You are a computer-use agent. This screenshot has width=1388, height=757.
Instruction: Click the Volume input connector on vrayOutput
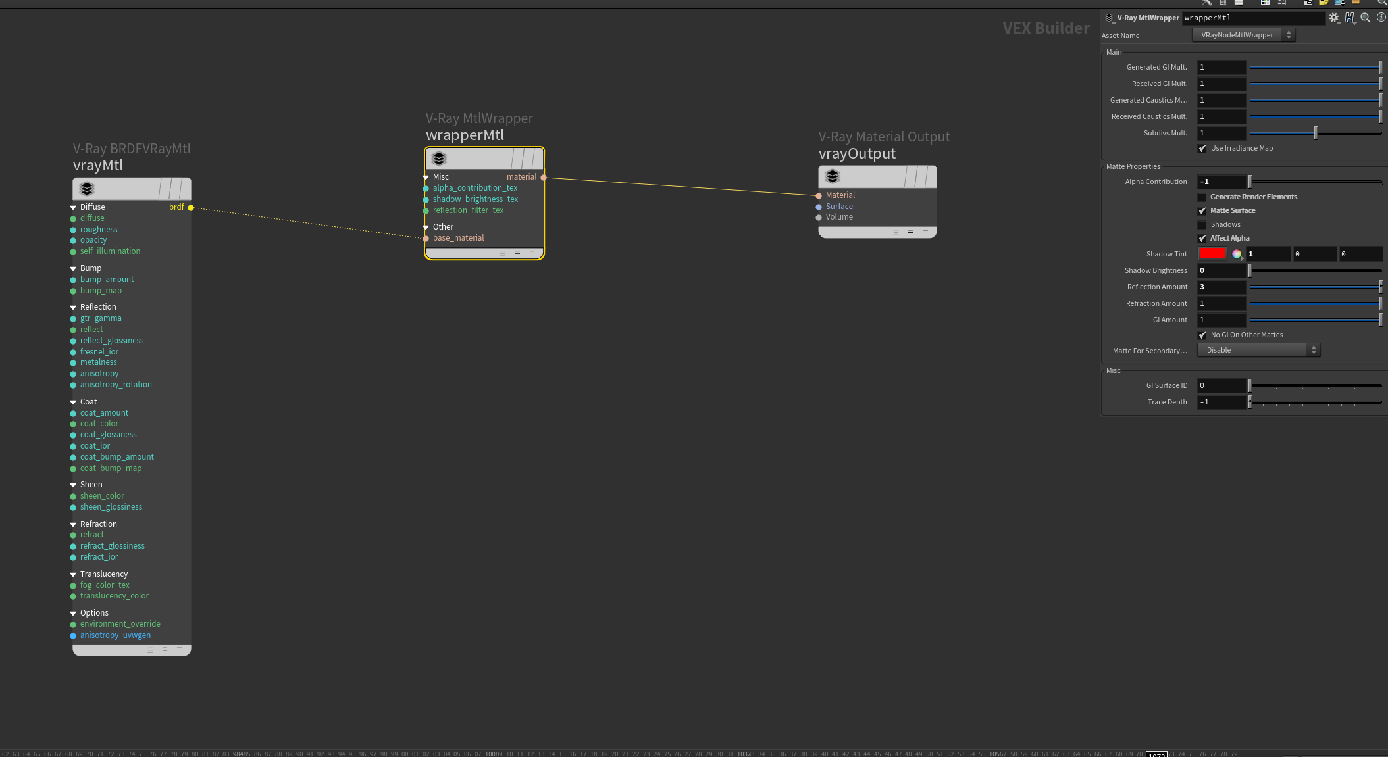[x=819, y=217]
